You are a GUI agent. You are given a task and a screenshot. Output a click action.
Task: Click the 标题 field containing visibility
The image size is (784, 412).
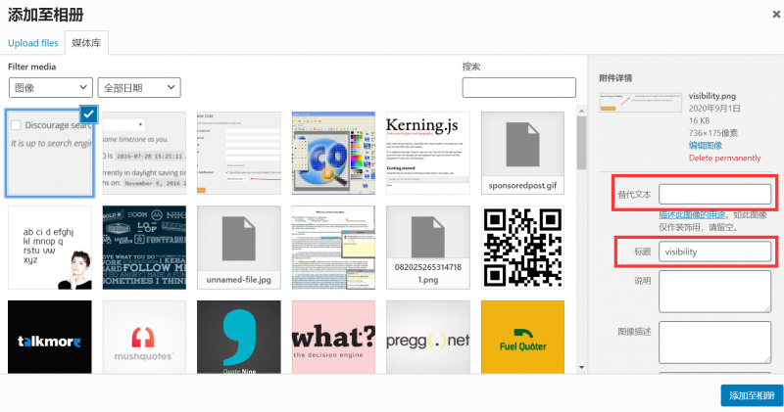click(x=715, y=252)
